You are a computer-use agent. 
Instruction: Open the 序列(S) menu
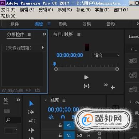(x=65, y=10)
